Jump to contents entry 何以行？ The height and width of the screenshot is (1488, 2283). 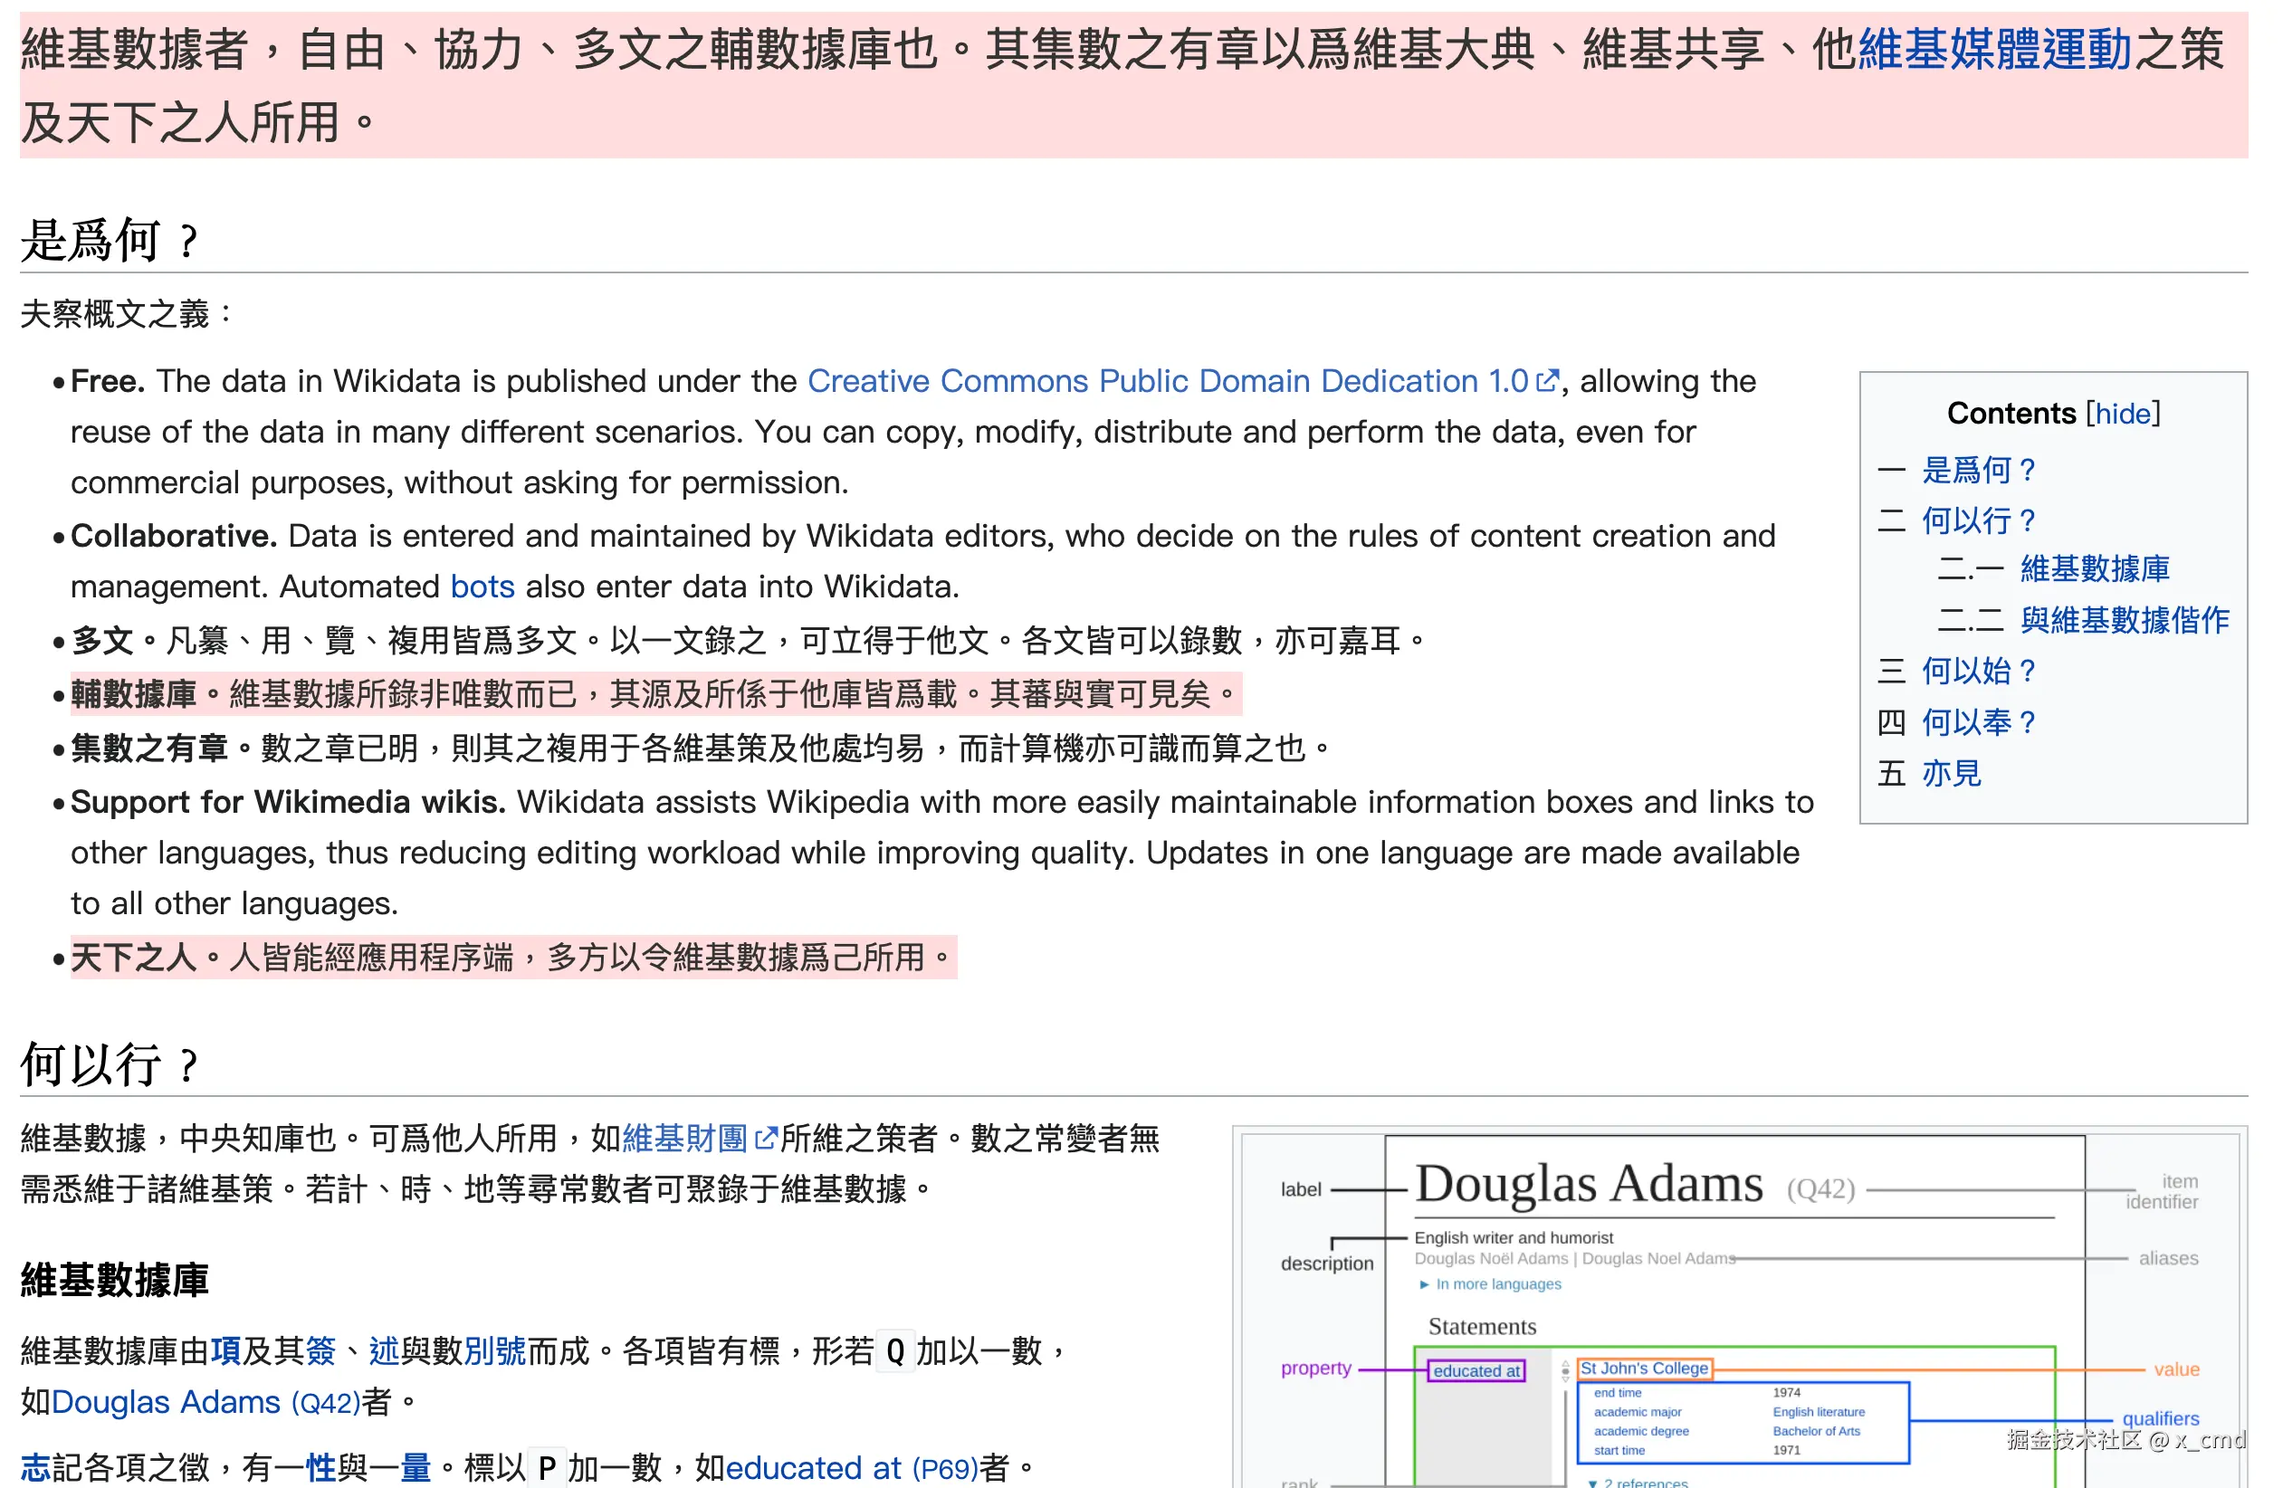(1978, 521)
